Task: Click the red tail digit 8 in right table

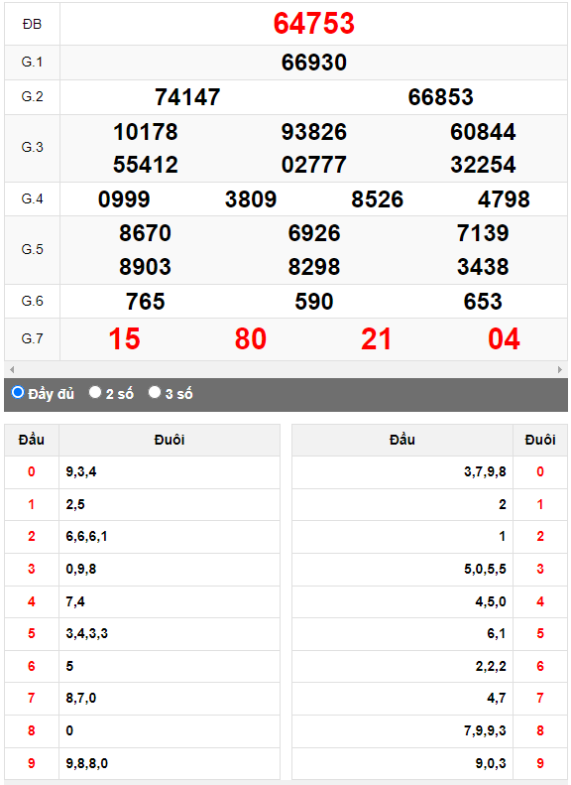Action: coord(540,730)
